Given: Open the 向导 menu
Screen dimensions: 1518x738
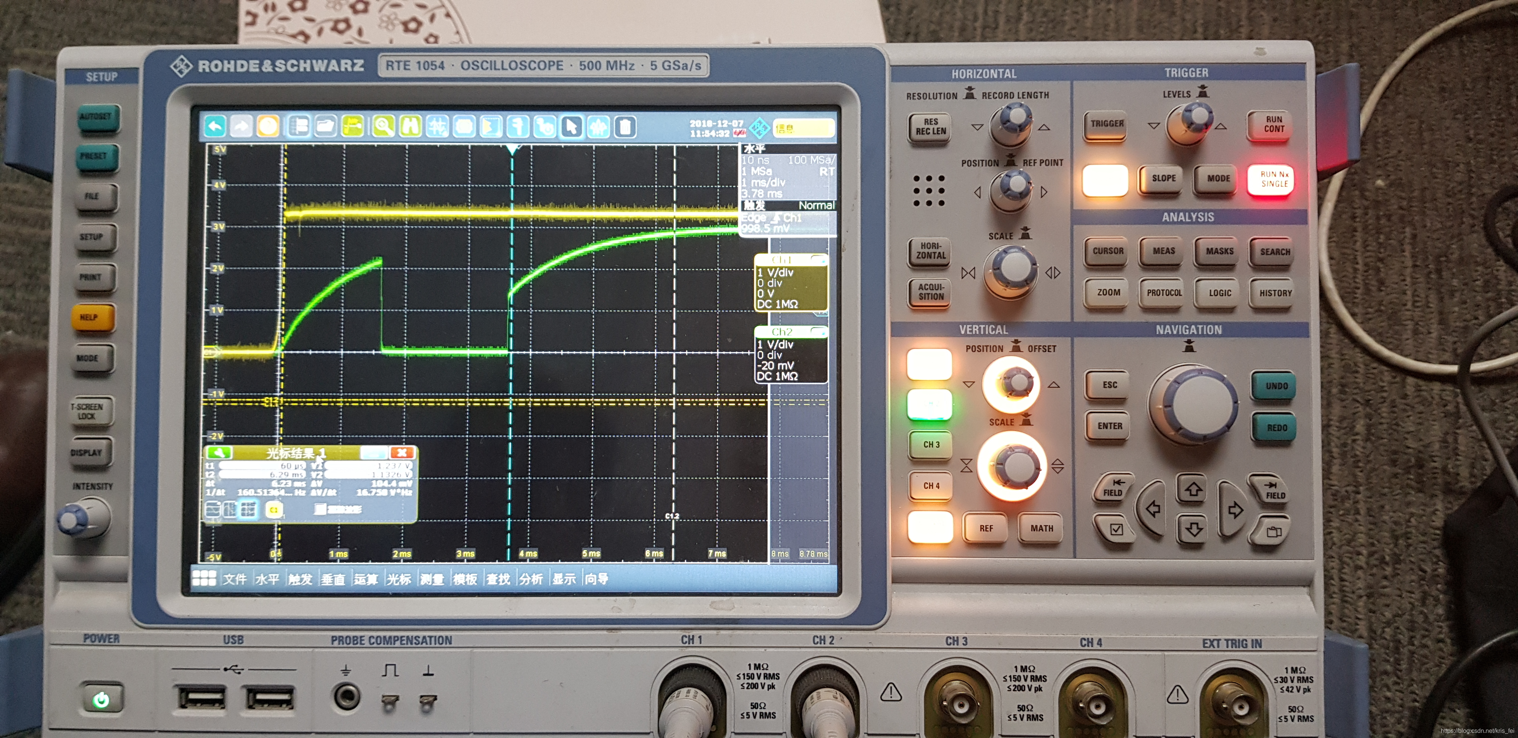Looking at the screenshot, I should pos(596,579).
